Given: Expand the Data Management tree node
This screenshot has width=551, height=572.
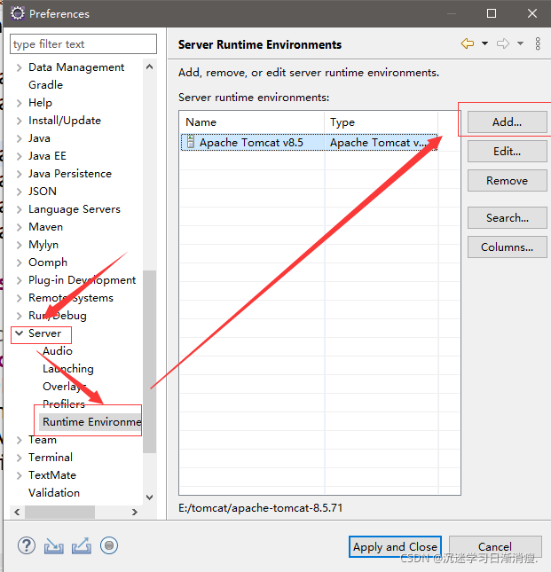Looking at the screenshot, I should point(20,68).
